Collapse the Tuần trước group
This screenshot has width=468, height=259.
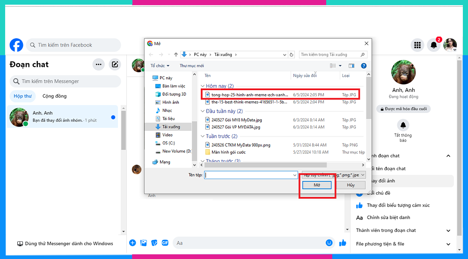203,136
